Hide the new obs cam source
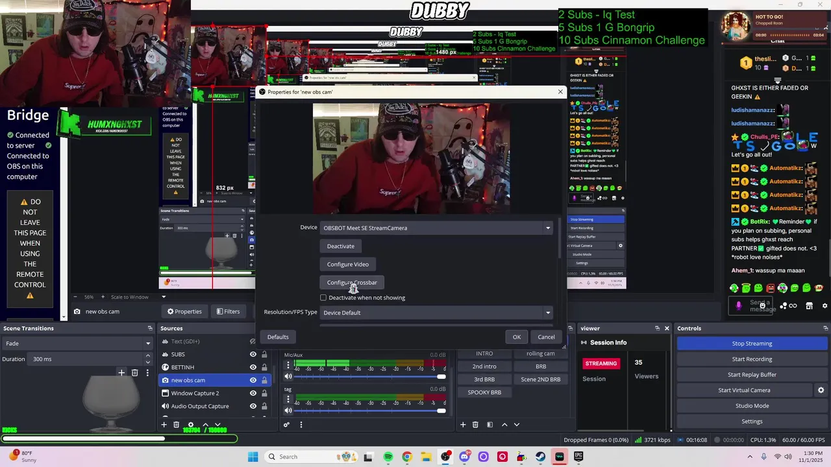Viewport: 831px width, 467px height. 253,380
